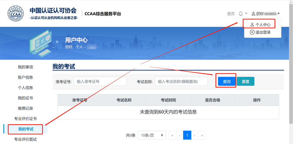293x144 pixels.
Task: Focus the 准考证号 input field
Action: tap(100, 81)
